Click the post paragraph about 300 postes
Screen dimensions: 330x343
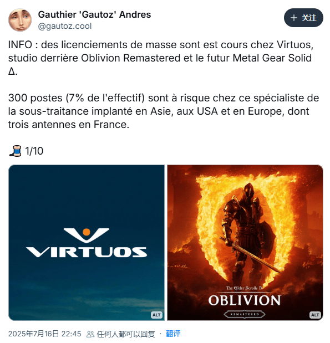pos(164,111)
